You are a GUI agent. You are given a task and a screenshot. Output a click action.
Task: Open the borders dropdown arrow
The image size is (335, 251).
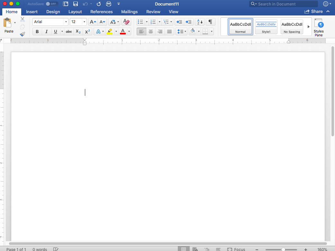212,31
